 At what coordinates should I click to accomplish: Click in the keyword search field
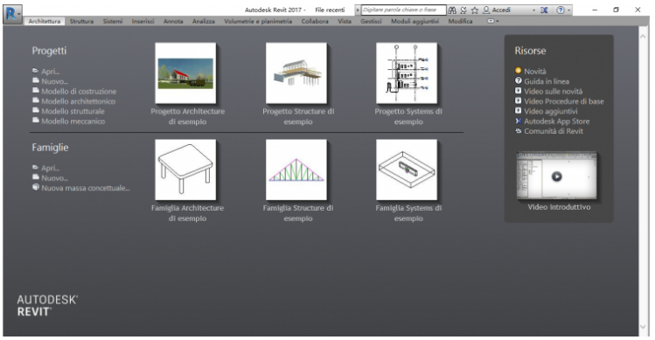(402, 10)
